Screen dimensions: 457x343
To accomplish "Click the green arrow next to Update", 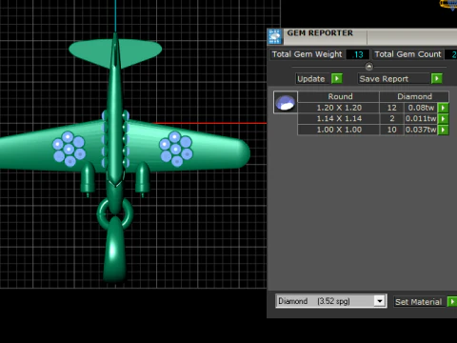I will (337, 78).
